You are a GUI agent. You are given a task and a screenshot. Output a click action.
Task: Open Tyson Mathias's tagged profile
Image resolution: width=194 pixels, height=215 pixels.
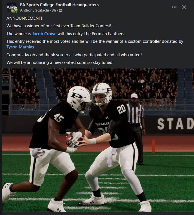point(20,47)
